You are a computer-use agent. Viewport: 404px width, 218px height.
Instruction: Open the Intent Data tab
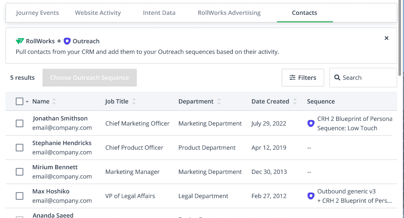click(x=159, y=13)
